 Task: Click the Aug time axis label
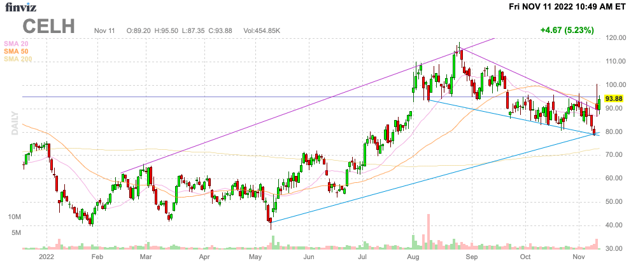(413, 257)
